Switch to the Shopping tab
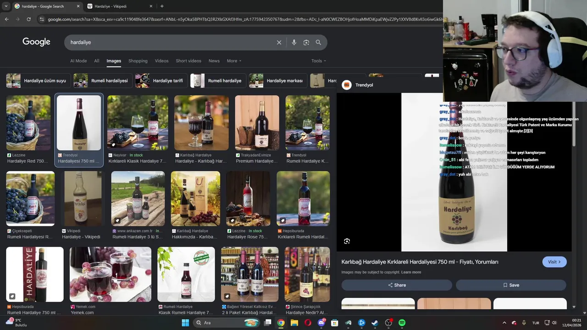 (x=138, y=61)
